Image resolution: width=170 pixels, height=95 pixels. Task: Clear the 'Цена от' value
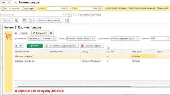click(71, 8)
